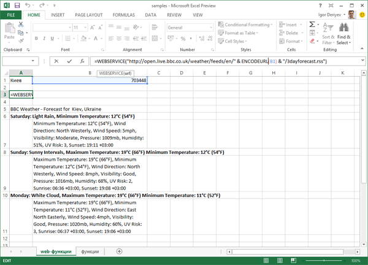368x265 pixels.
Task: Open the Format as Table dropdown
Action: (238, 33)
